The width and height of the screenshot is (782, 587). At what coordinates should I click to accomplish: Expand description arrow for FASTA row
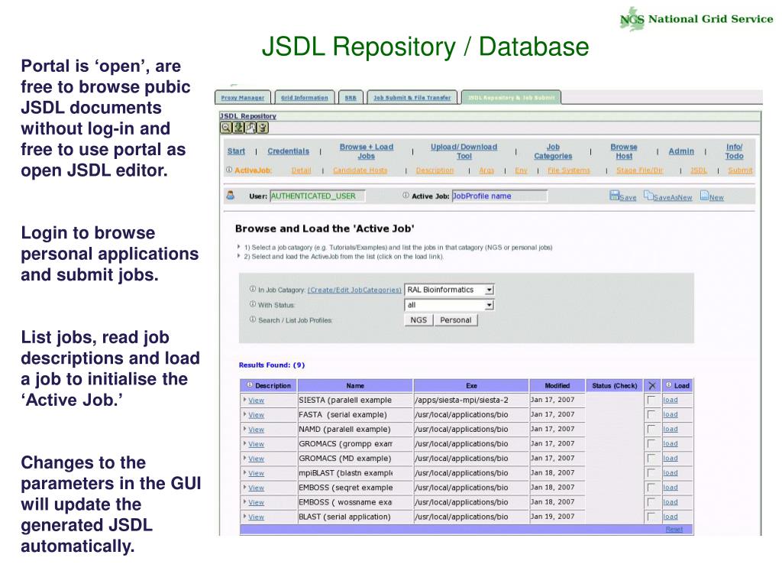(245, 413)
